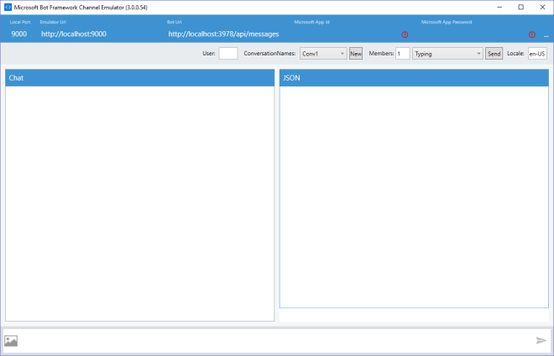Image resolution: width=554 pixels, height=356 pixels.
Task: Click the Emulator Url field
Action: 74,34
